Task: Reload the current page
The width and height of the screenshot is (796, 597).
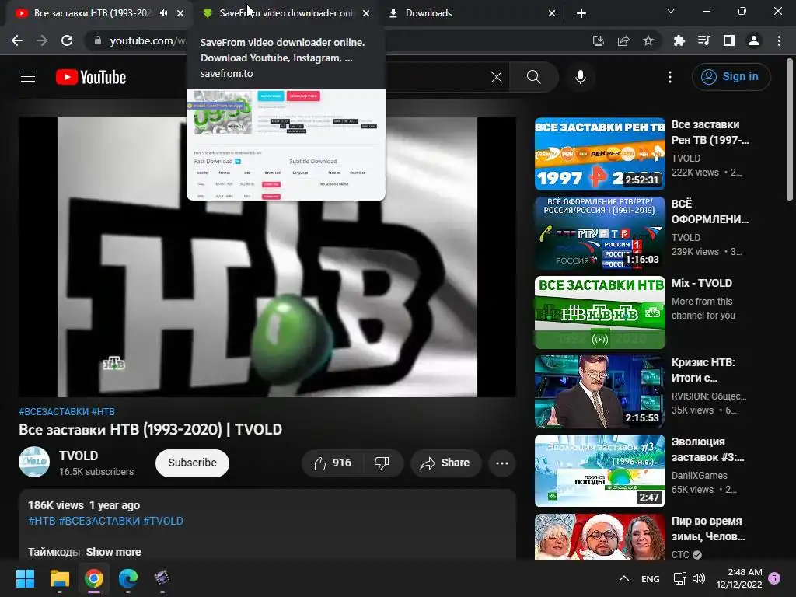Action: [67, 40]
